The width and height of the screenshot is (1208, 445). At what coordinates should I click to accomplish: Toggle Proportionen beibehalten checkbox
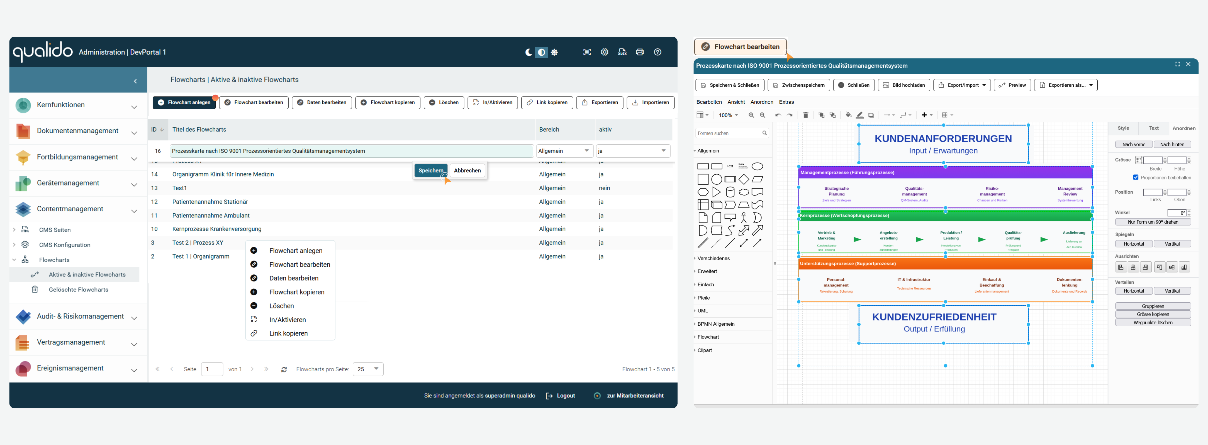[1135, 177]
